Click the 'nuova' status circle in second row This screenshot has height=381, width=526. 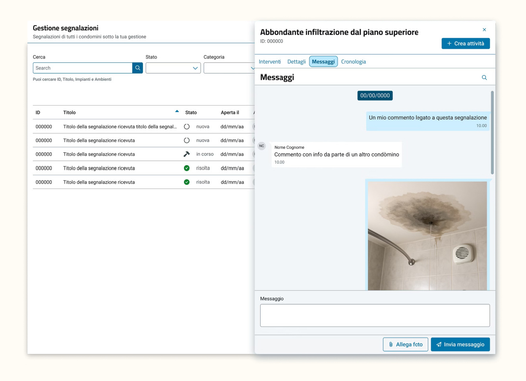click(x=187, y=140)
